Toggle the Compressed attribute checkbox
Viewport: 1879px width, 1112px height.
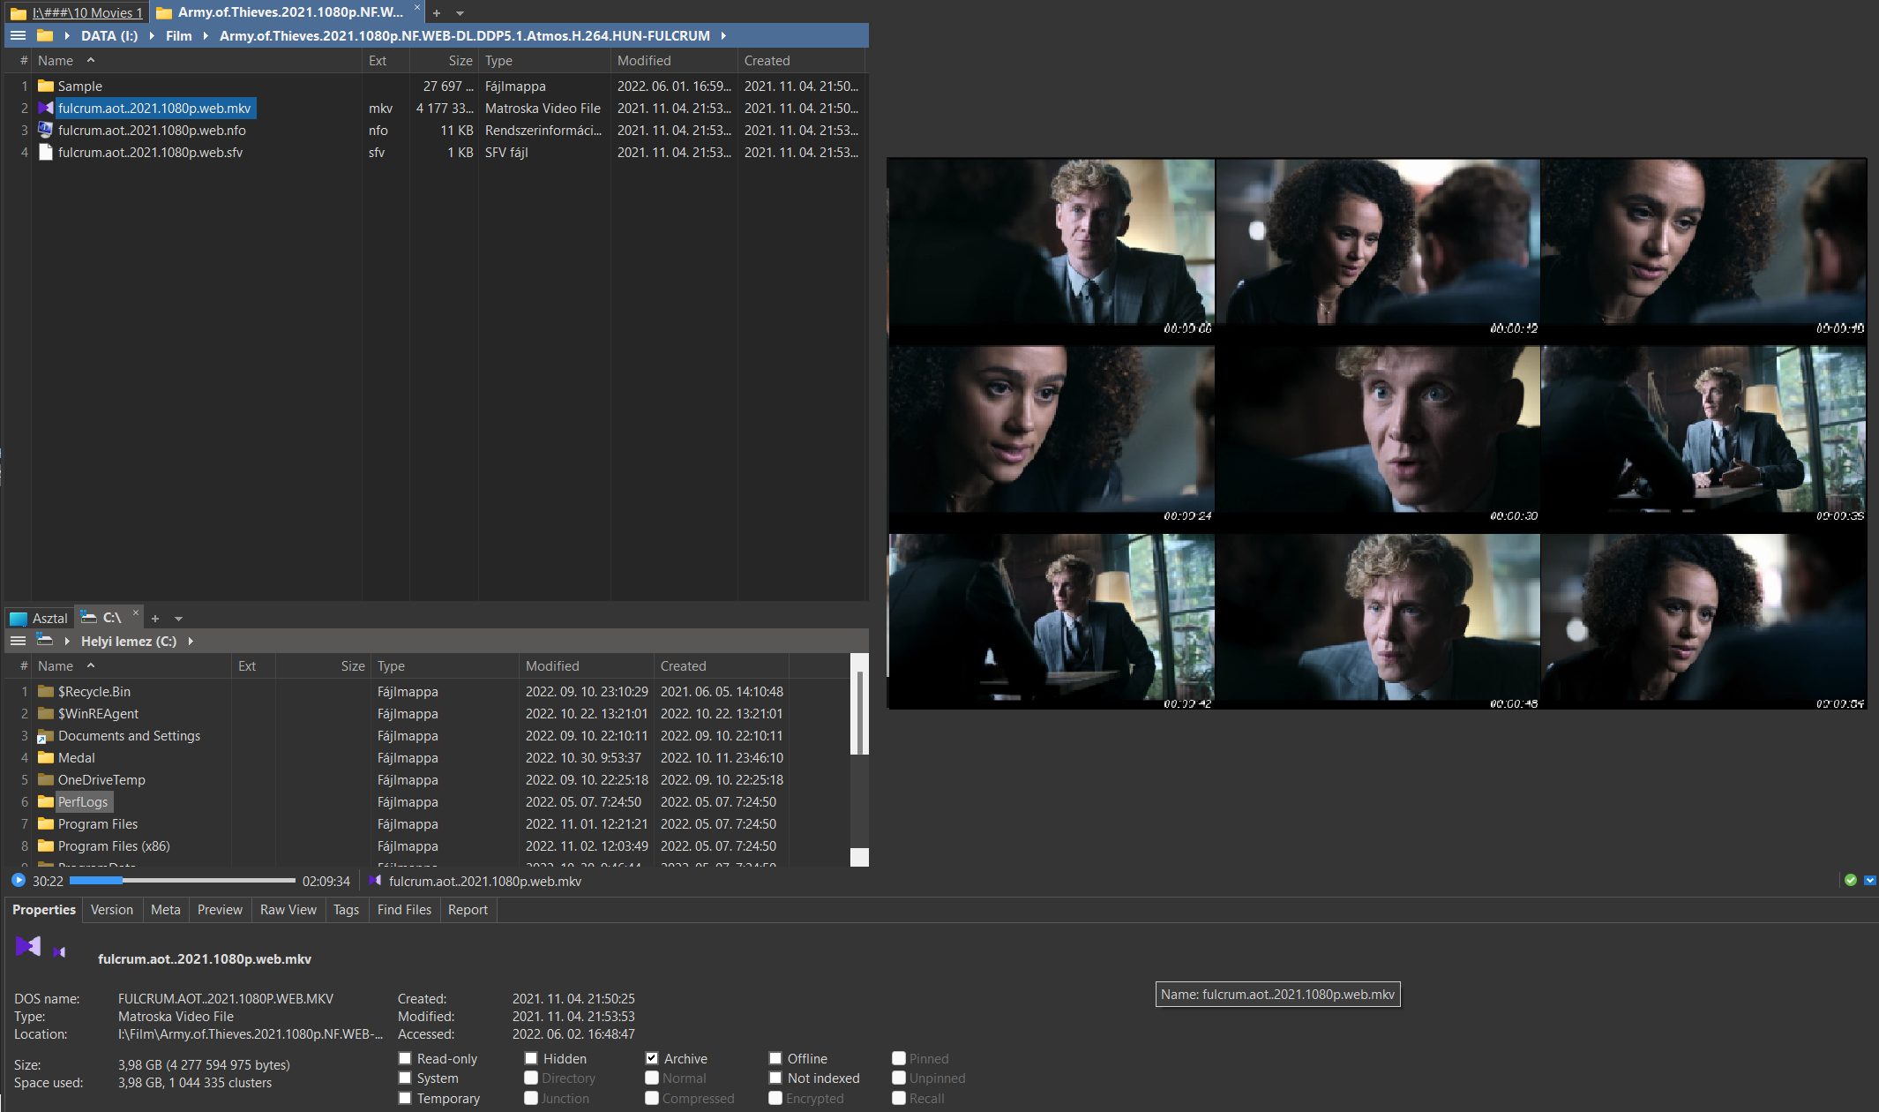pos(652,1099)
